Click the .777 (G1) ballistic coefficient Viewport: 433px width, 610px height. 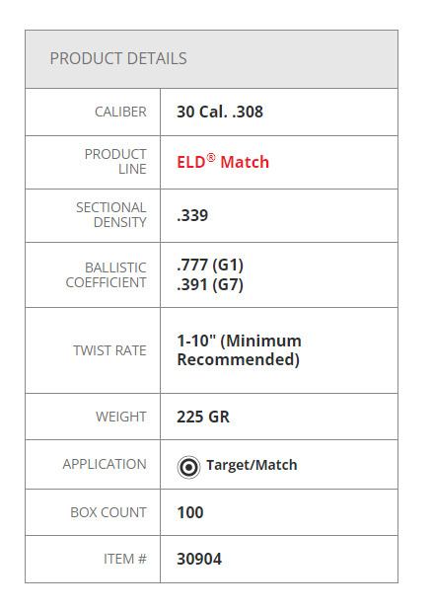click(210, 265)
